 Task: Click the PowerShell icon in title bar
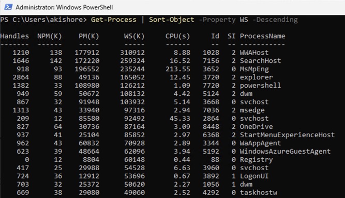[x=8, y=7]
